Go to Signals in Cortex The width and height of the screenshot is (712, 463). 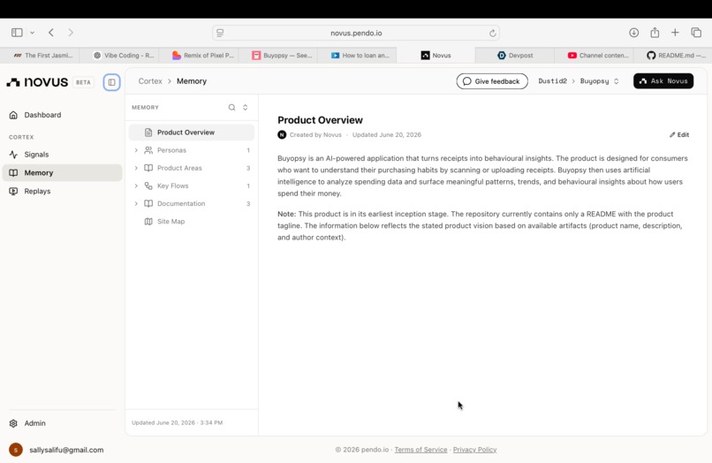tap(62, 155)
